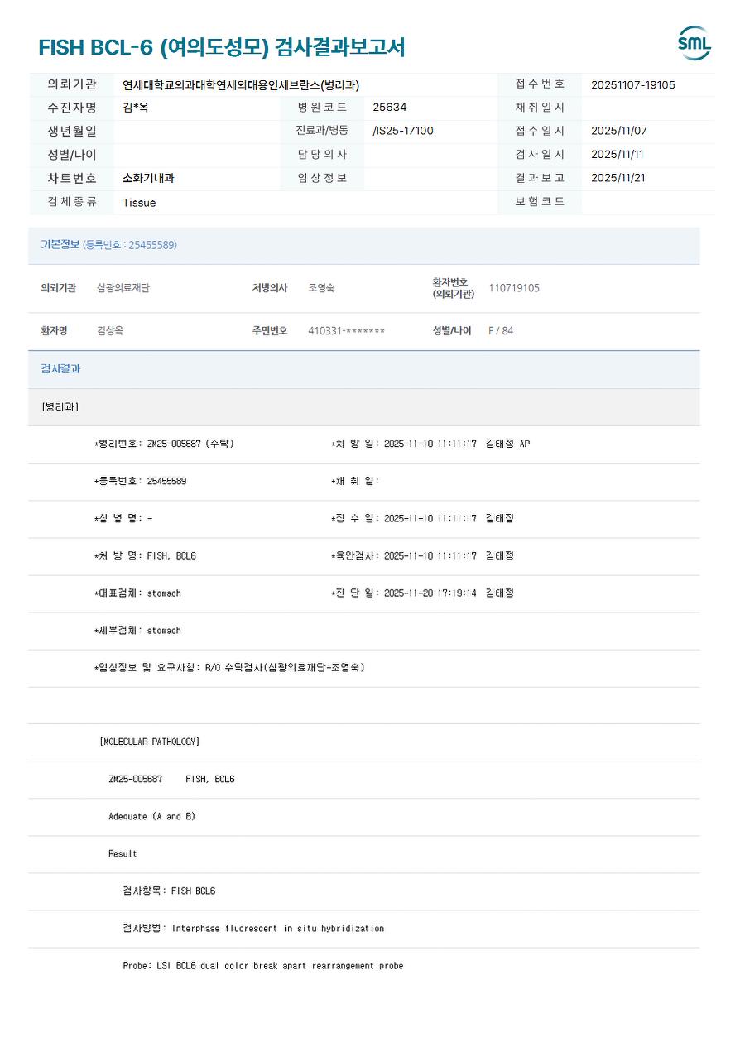Click the 육안검사 timestamp line
The height and width of the screenshot is (1052, 745).
coord(422,555)
